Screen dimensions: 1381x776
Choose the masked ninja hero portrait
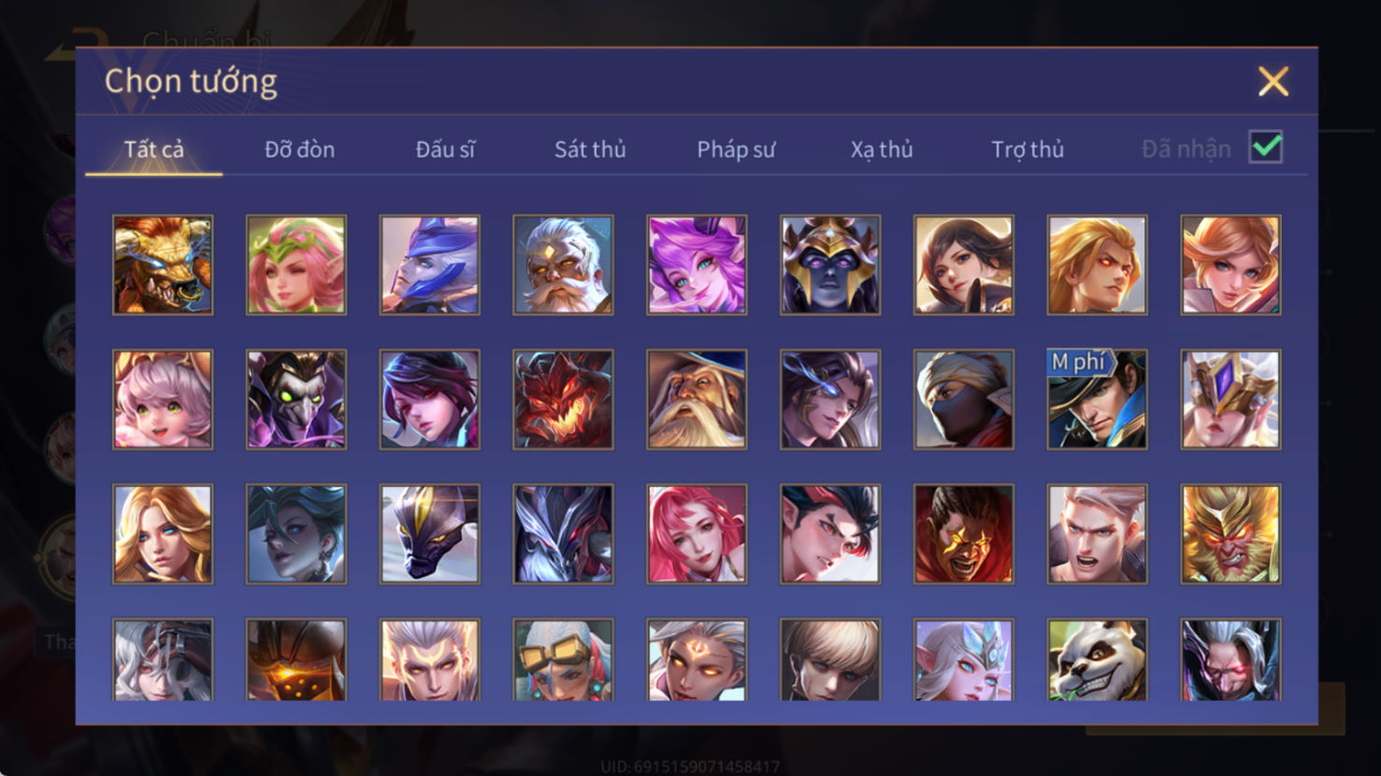pos(963,399)
